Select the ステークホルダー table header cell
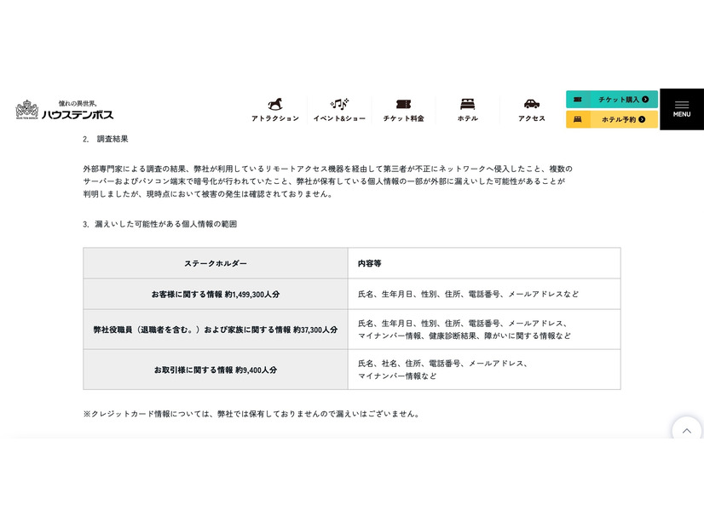The height and width of the screenshot is (528, 704). pos(214,262)
